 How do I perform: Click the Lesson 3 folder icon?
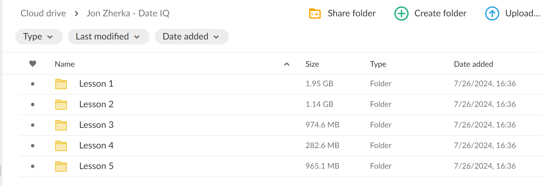click(x=61, y=125)
